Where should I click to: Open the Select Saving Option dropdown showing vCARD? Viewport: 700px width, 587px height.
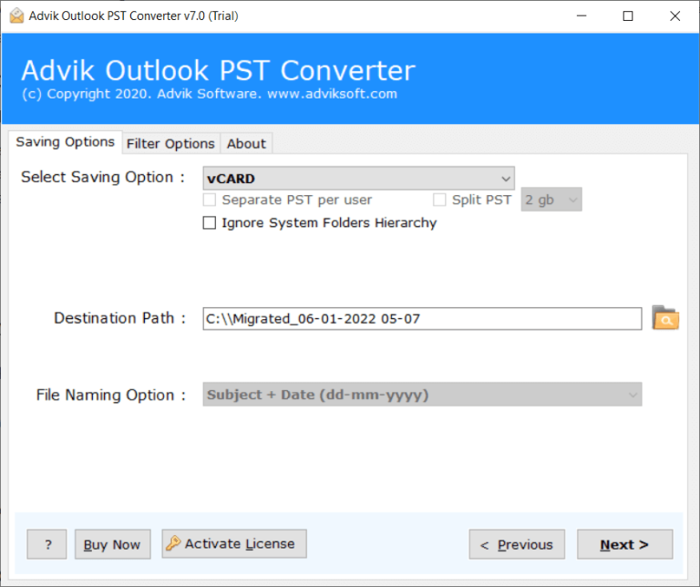tap(358, 178)
